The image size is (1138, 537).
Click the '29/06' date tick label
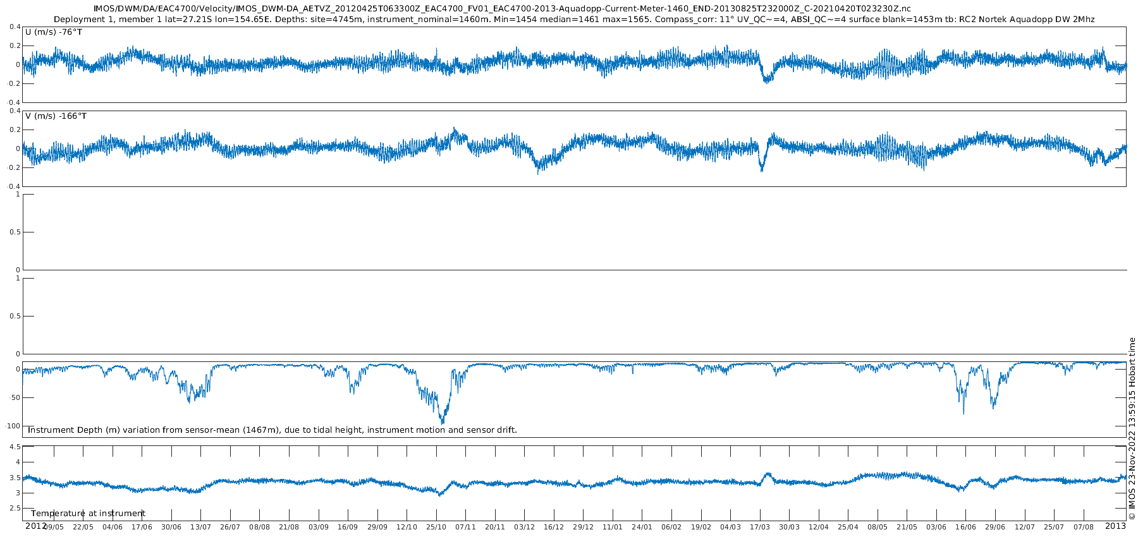click(x=995, y=527)
